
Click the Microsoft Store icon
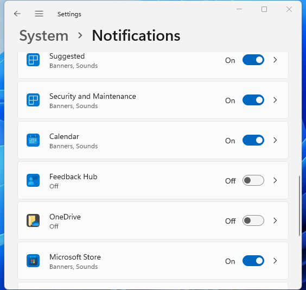(33, 261)
